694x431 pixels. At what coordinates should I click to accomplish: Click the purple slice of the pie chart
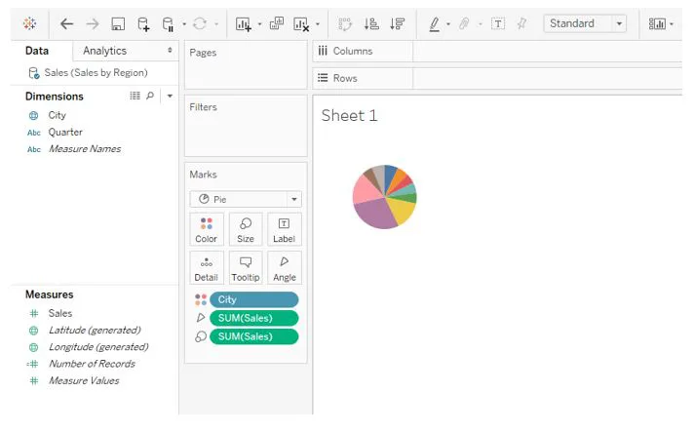[x=376, y=215]
